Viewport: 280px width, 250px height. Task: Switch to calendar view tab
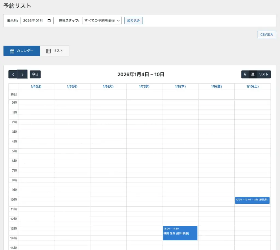pos(22,51)
